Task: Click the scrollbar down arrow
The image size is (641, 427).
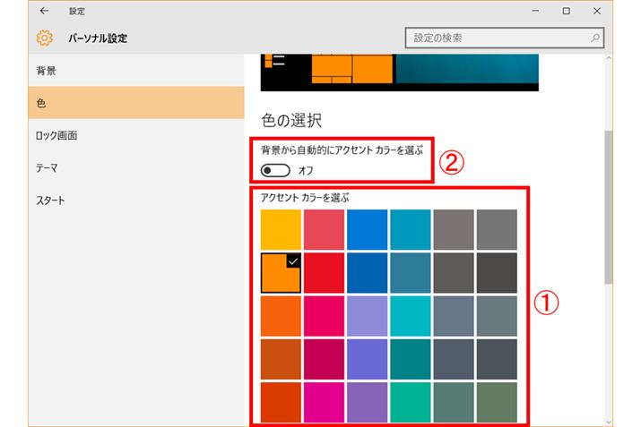Action: [610, 420]
